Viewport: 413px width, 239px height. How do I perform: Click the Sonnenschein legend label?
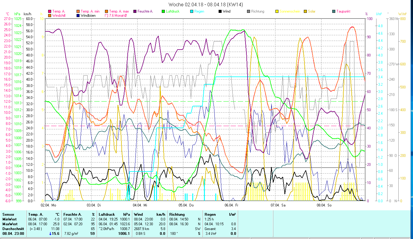tap(290, 11)
